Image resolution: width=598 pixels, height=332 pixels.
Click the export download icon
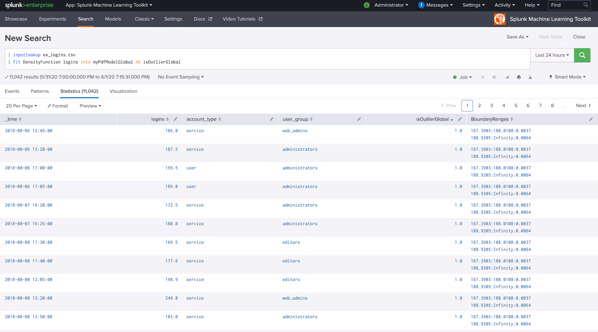coord(530,77)
